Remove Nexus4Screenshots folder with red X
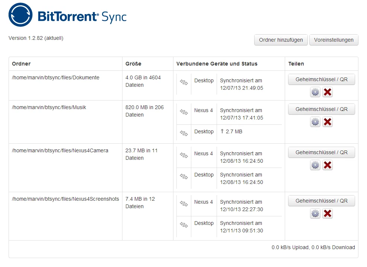The width and height of the screenshot is (367, 267). point(328,213)
